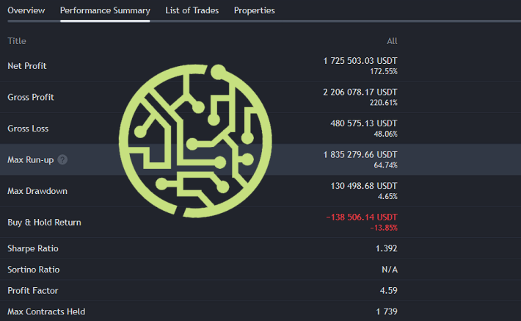
Task: Click the Max Drawdown label
Action: (x=37, y=191)
